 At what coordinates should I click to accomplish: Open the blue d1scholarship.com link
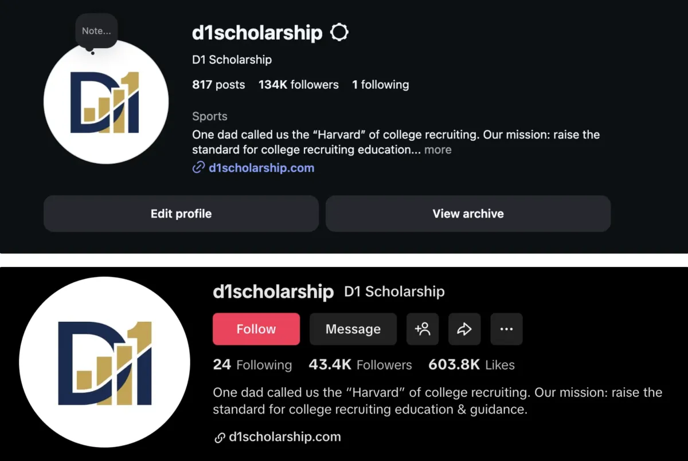tap(261, 168)
